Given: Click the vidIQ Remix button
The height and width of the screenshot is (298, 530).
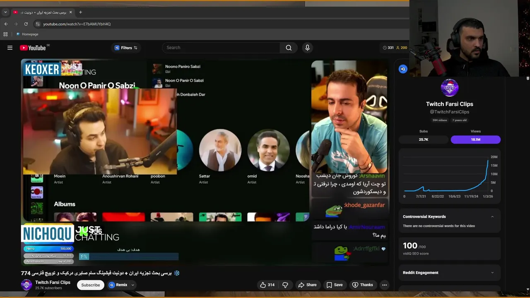Looking at the screenshot, I should pyautogui.click(x=118, y=285).
